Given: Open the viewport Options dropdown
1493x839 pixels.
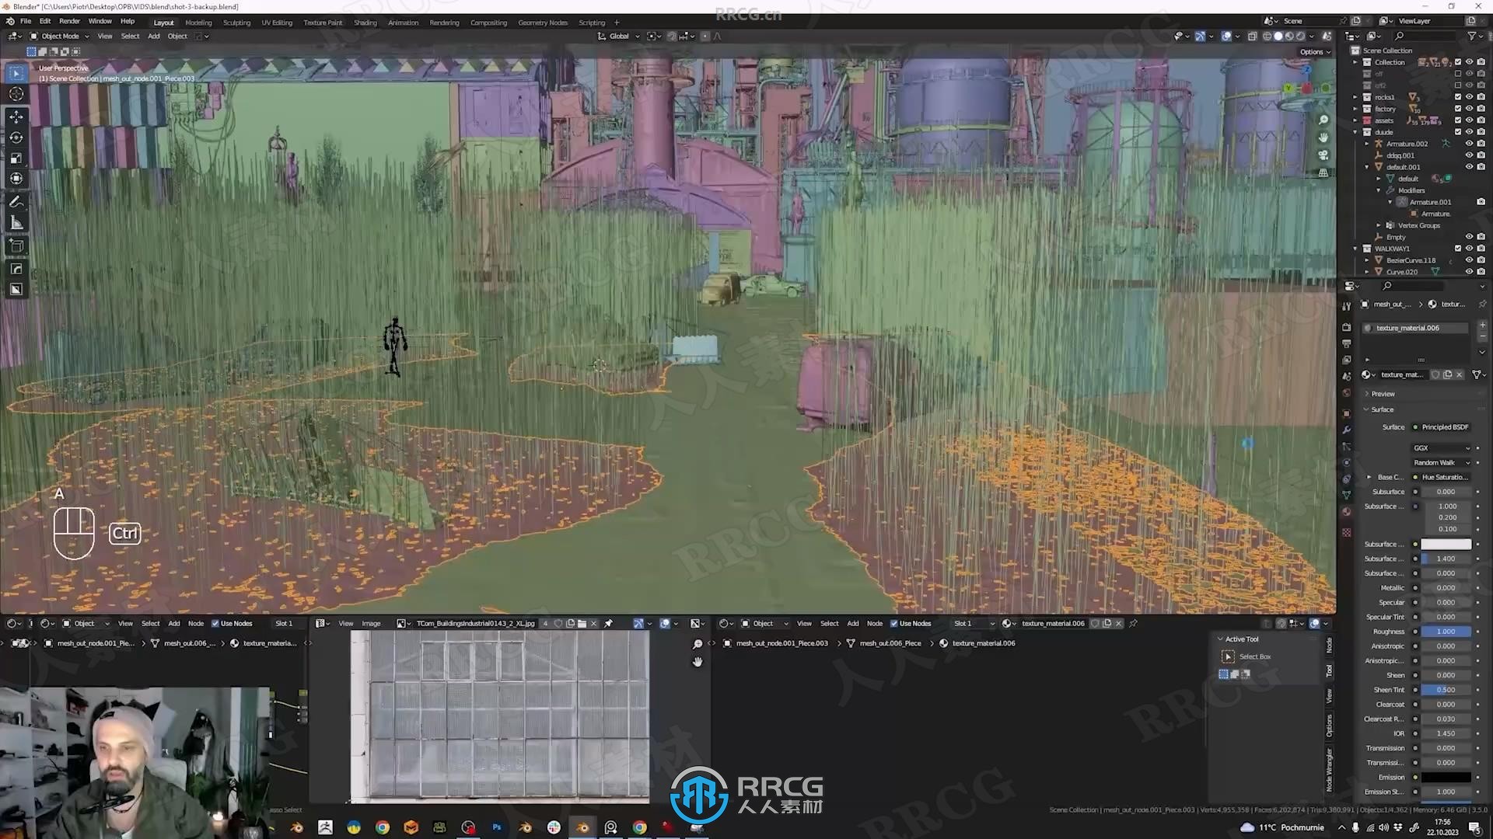Looking at the screenshot, I should point(1315,52).
